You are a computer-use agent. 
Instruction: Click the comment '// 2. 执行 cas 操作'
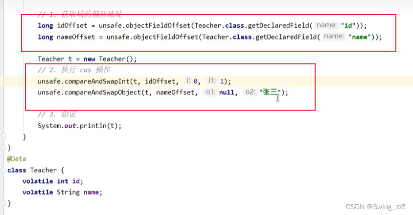tap(74, 70)
